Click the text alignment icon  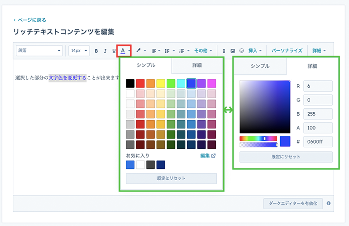pos(154,51)
